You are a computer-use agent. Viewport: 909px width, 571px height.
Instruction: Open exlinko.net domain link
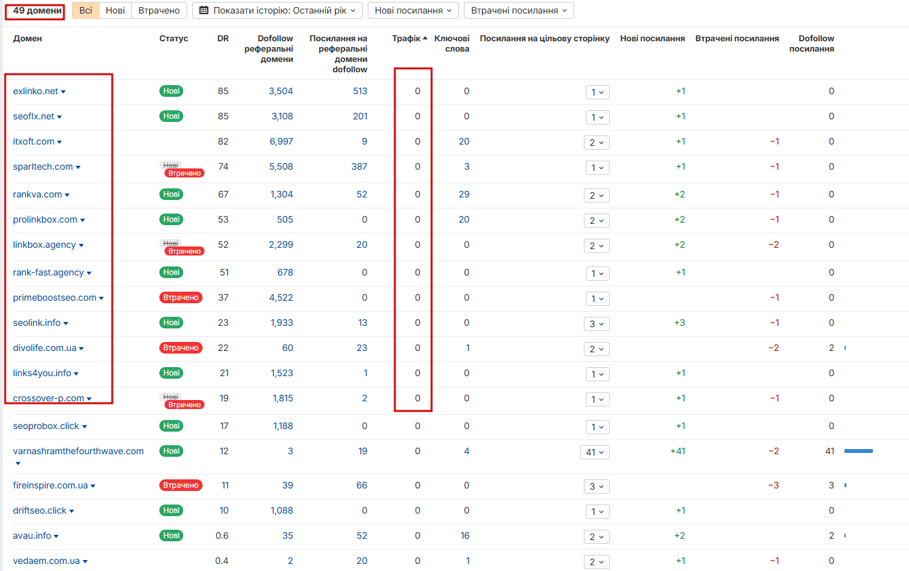(35, 91)
